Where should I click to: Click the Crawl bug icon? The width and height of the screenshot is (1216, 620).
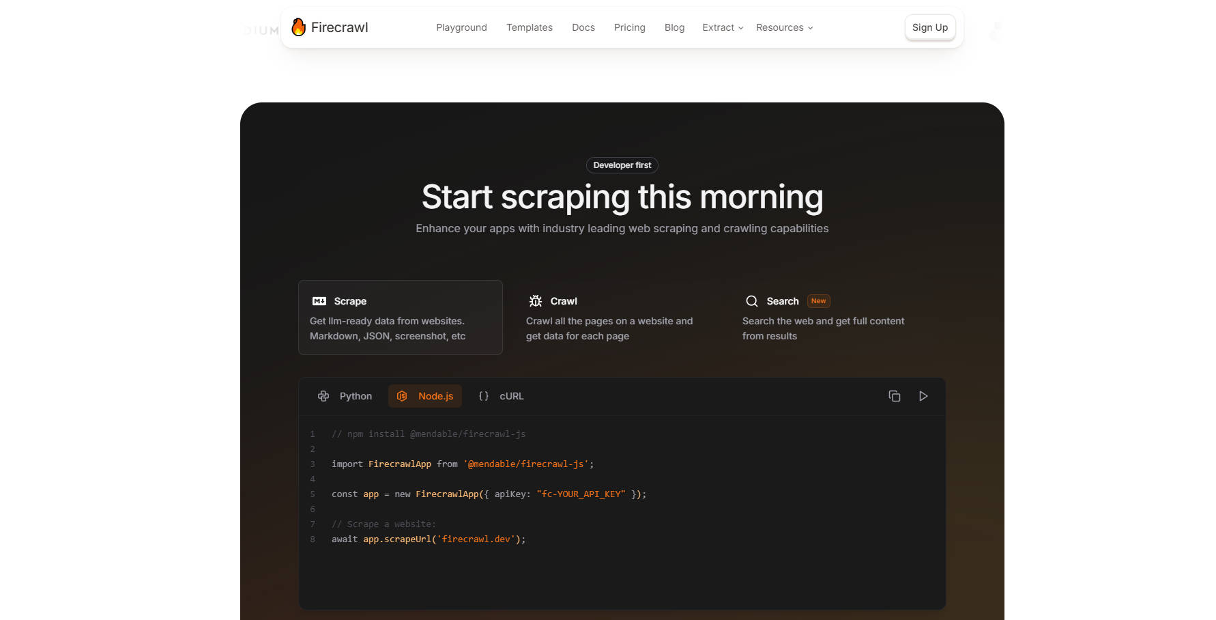pos(536,301)
